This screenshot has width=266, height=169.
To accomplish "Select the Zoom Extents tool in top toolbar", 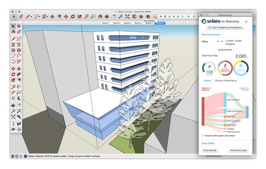I will [x=127, y=17].
